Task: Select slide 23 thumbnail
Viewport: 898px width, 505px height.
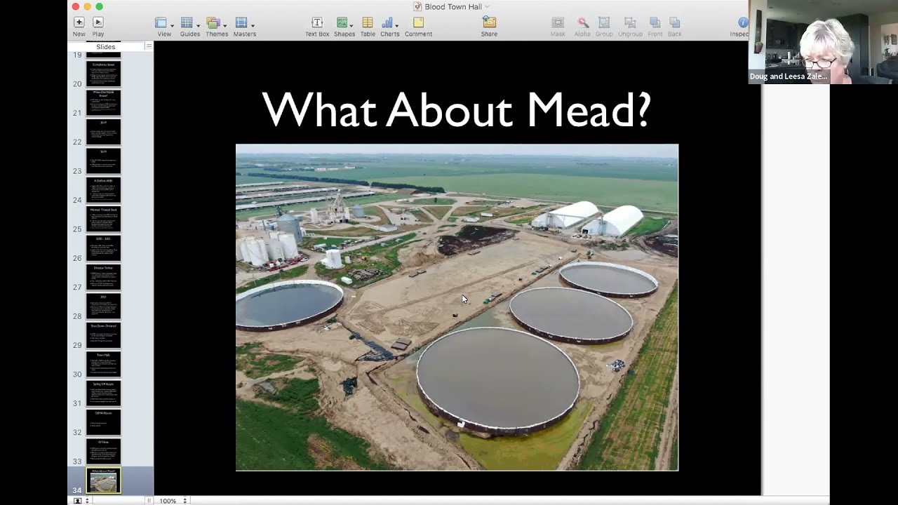Action: 104,161
